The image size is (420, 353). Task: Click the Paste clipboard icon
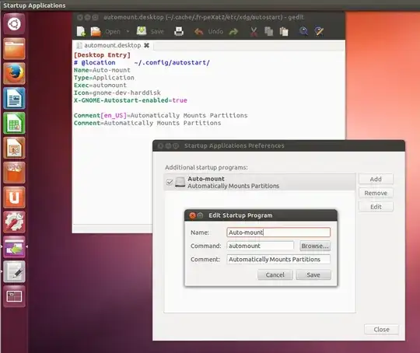pos(284,32)
